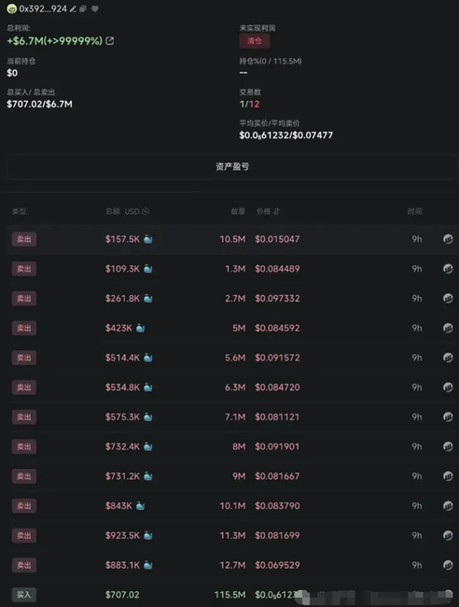This screenshot has width=459, height=607.
Task: Open the 资产盈亏 section button
Action: pos(232,167)
